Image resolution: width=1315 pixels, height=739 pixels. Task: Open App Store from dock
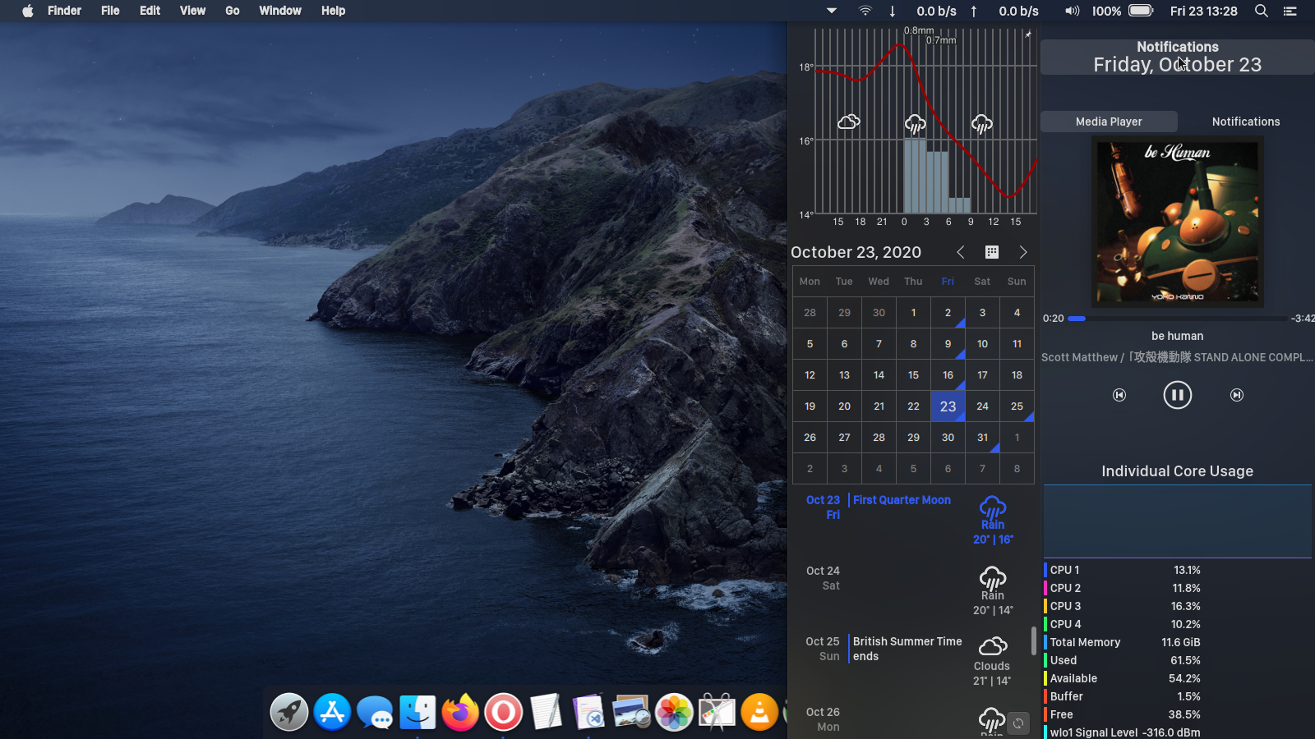point(332,712)
